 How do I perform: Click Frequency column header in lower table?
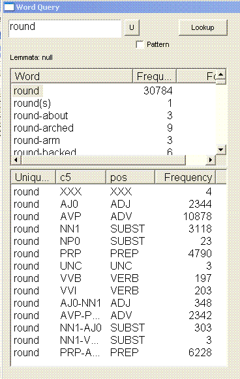pyautogui.click(x=185, y=177)
